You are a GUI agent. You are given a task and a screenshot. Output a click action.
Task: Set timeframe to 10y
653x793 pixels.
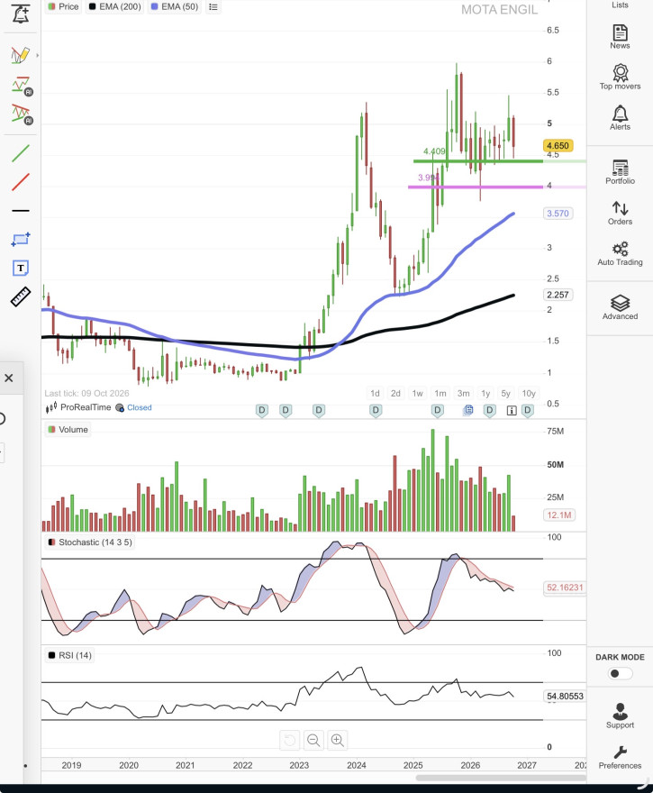(529, 394)
